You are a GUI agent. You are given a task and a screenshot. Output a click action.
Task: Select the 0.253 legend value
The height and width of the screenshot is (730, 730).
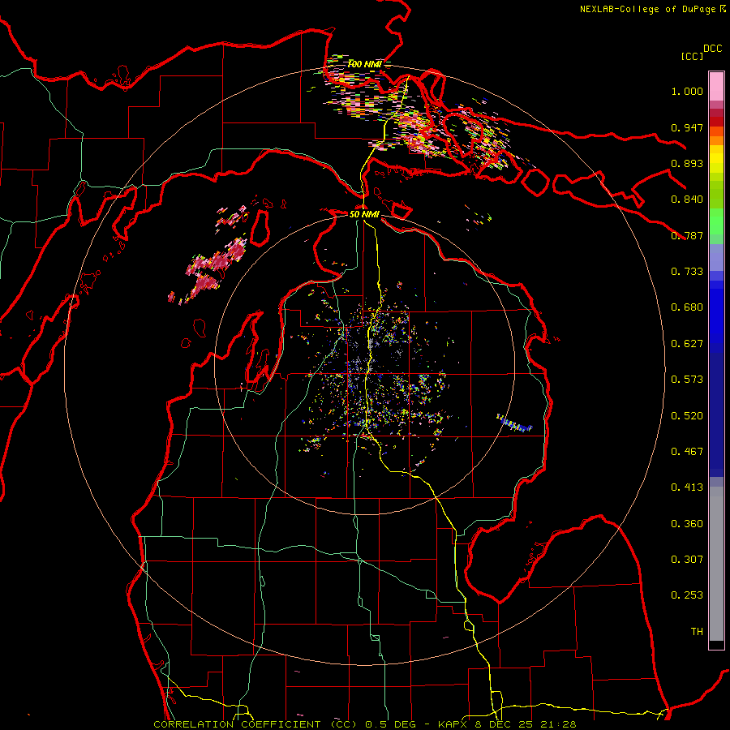(687, 595)
